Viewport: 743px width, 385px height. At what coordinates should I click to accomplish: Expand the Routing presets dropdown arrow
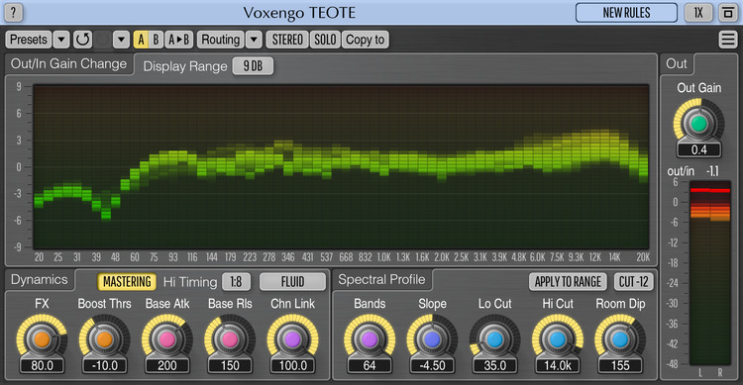point(254,40)
